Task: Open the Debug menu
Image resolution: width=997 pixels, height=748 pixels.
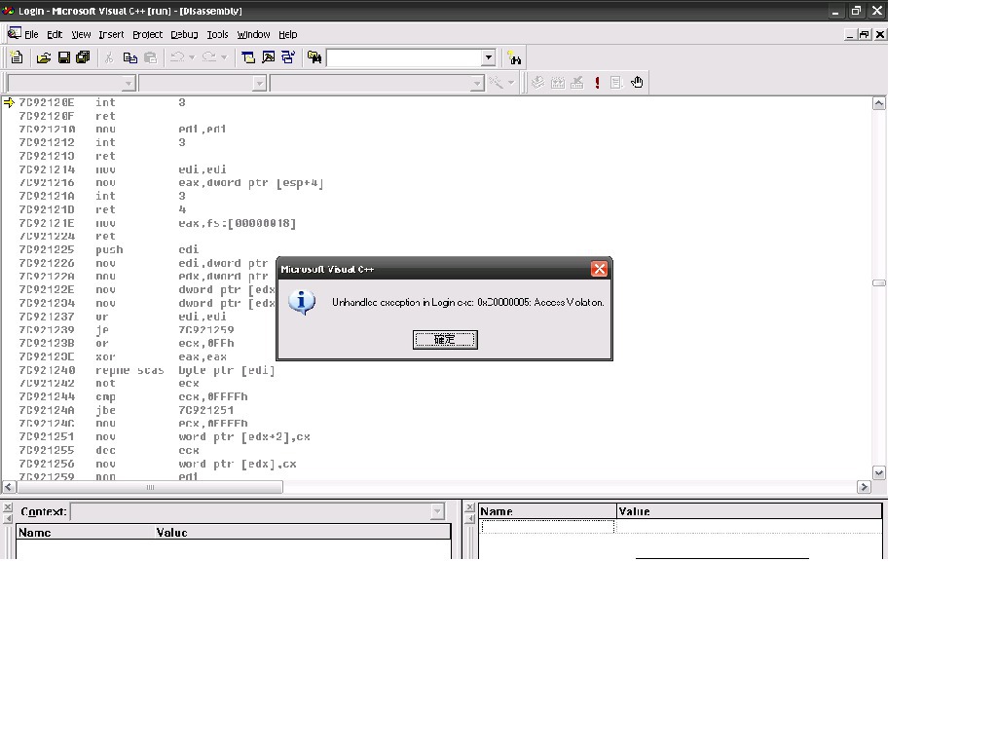Action: 184,34
